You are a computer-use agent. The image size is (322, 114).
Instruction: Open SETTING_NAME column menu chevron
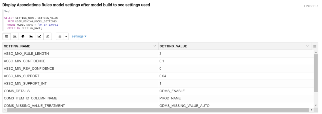(155, 46)
